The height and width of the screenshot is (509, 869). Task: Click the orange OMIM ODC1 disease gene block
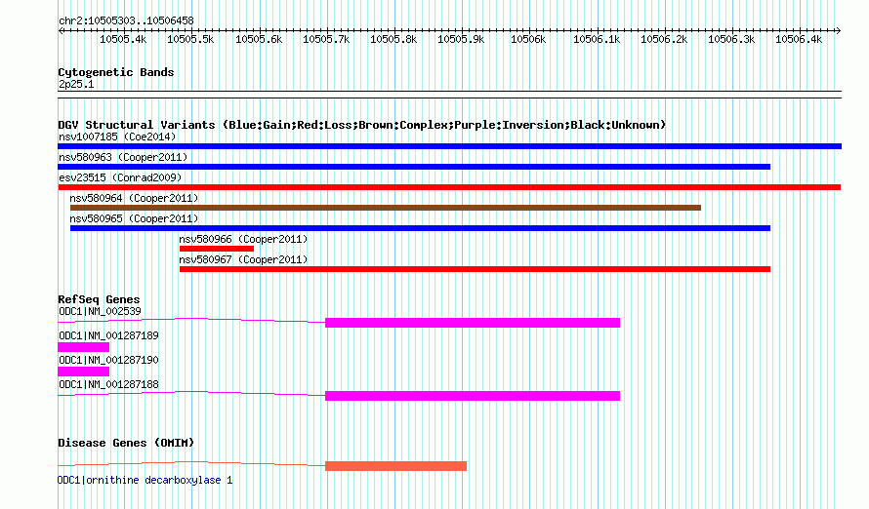tap(395, 466)
